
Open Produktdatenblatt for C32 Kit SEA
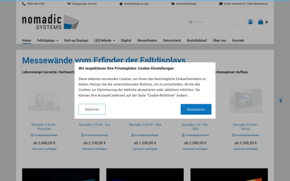click(145, 135)
